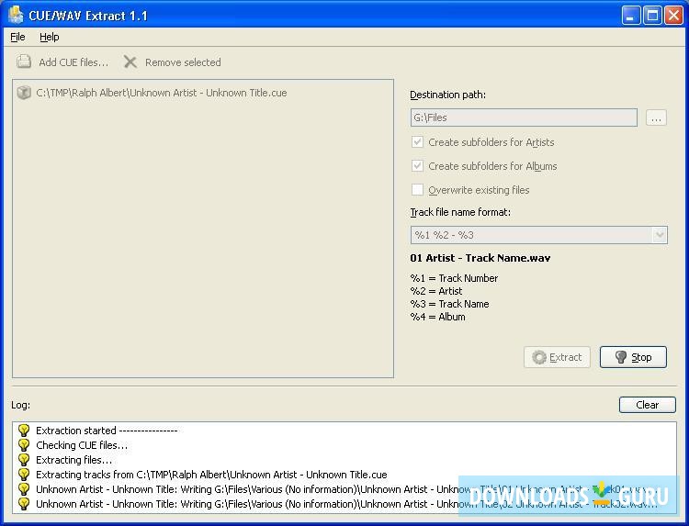Viewport: 689px width, 526px height.
Task: Select the CUE file cube icon in list
Action: point(24,93)
